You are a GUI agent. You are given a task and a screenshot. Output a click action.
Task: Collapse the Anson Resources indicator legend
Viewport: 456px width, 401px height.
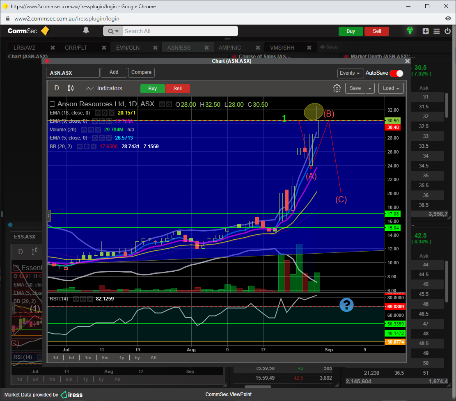[x=53, y=104]
